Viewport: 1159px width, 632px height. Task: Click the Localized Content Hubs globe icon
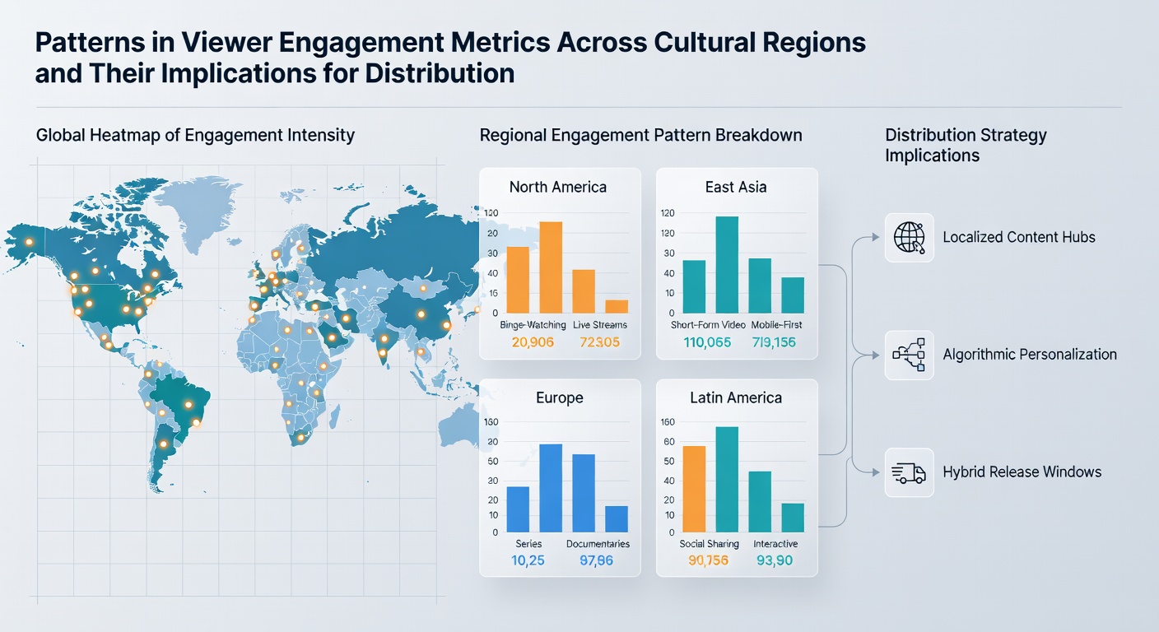[909, 237]
